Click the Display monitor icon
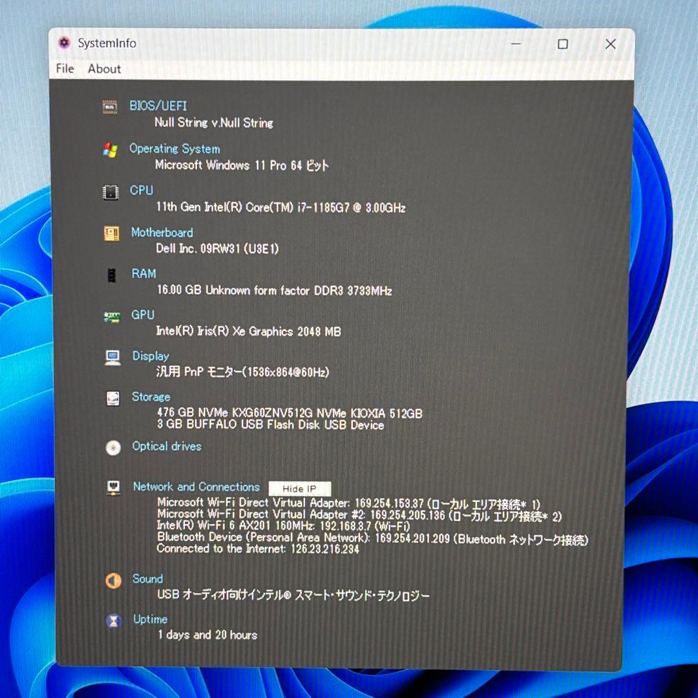Image resolution: width=698 pixels, height=698 pixels. coord(112,357)
